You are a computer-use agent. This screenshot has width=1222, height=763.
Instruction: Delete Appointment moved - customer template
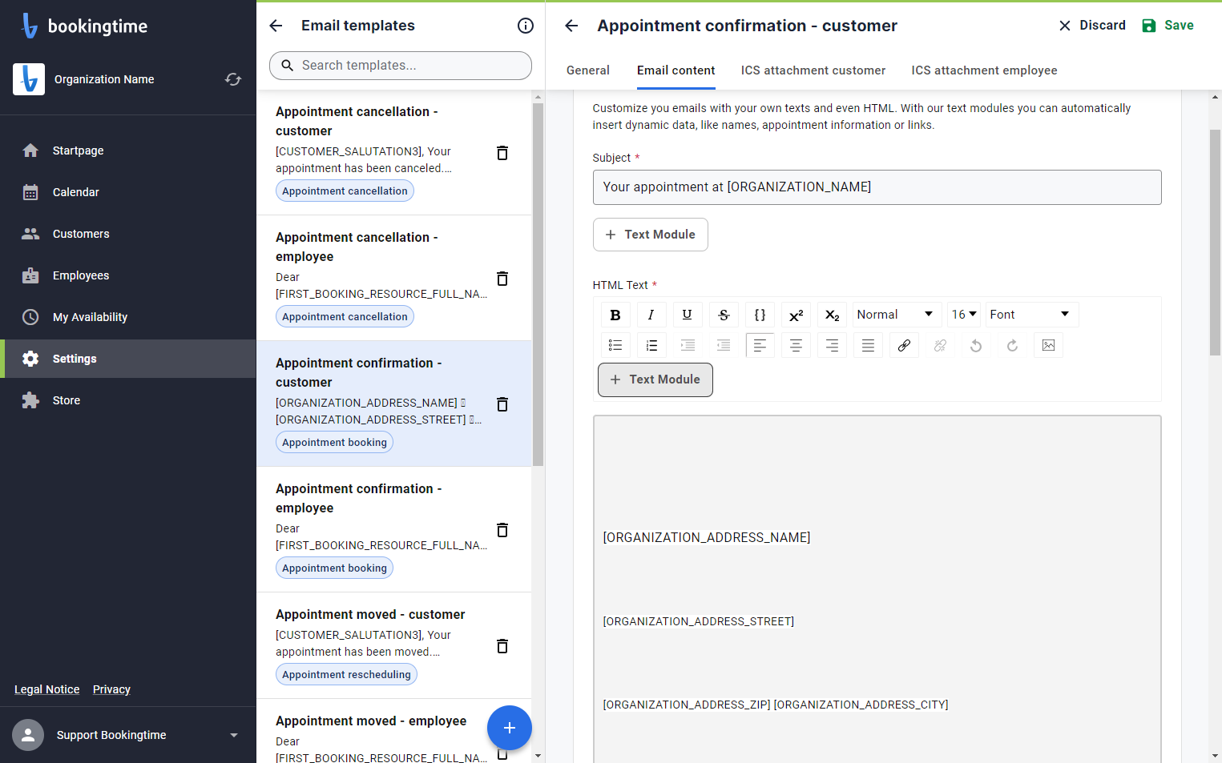tap(502, 646)
